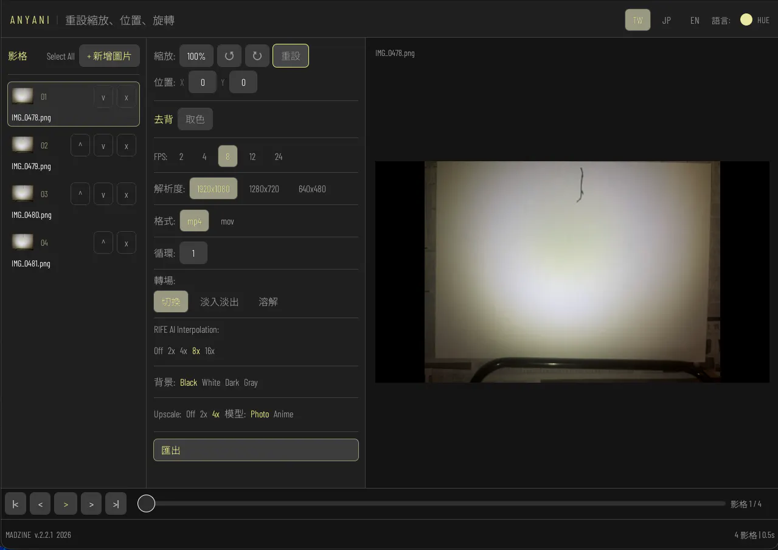Delete frame 01 IMG_0478.png

126,97
